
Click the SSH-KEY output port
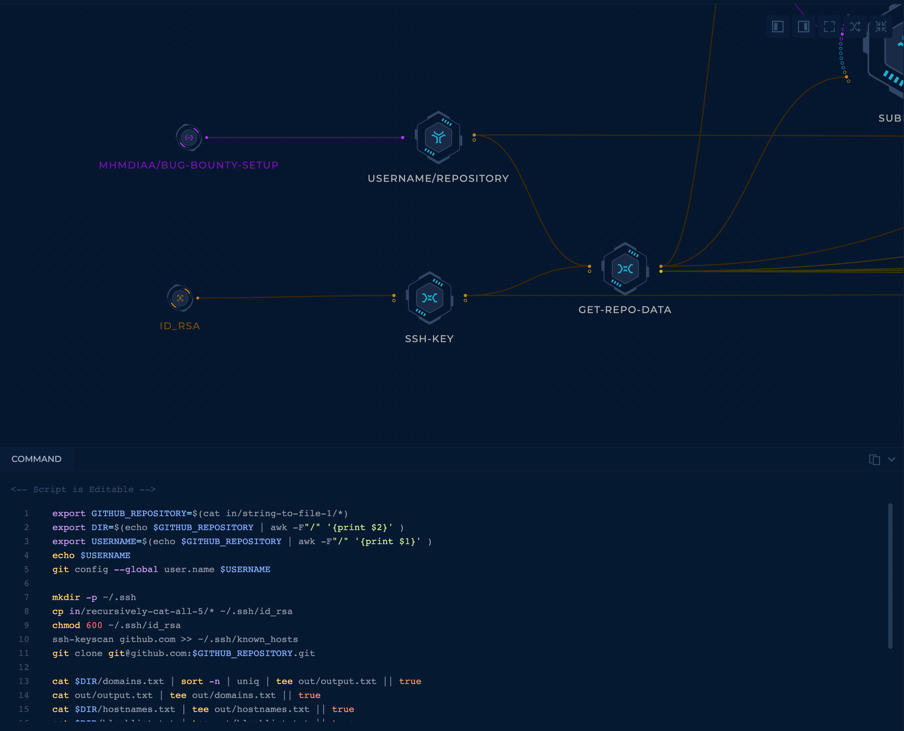(x=465, y=296)
